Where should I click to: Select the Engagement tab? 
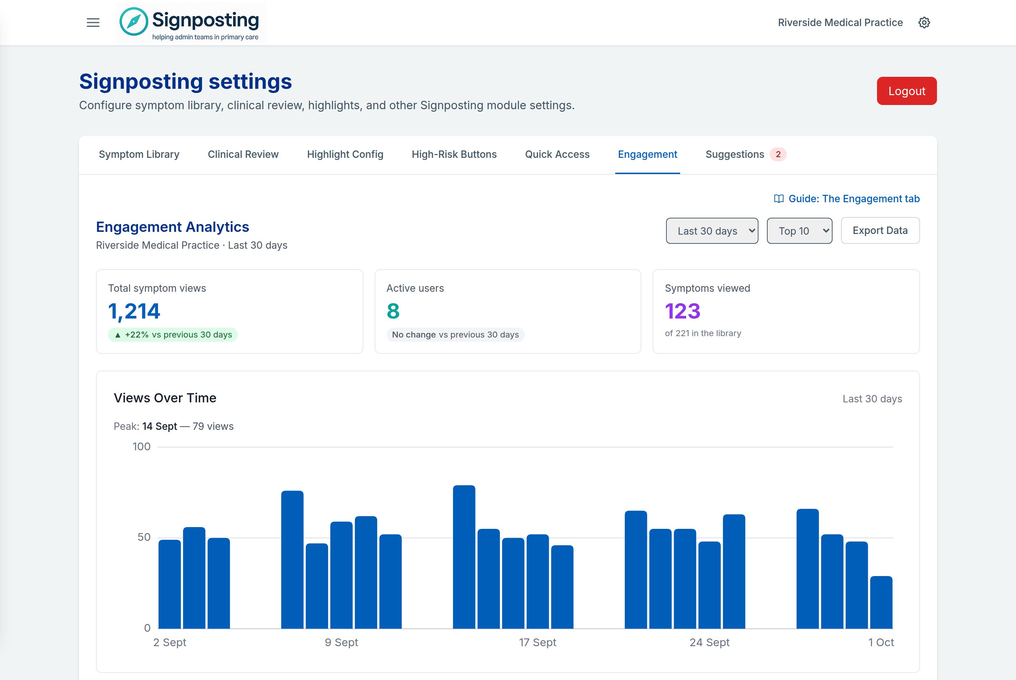coord(647,154)
